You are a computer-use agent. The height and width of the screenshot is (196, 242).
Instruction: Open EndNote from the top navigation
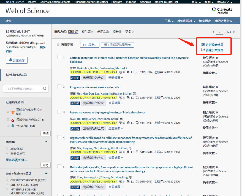point(117,2)
